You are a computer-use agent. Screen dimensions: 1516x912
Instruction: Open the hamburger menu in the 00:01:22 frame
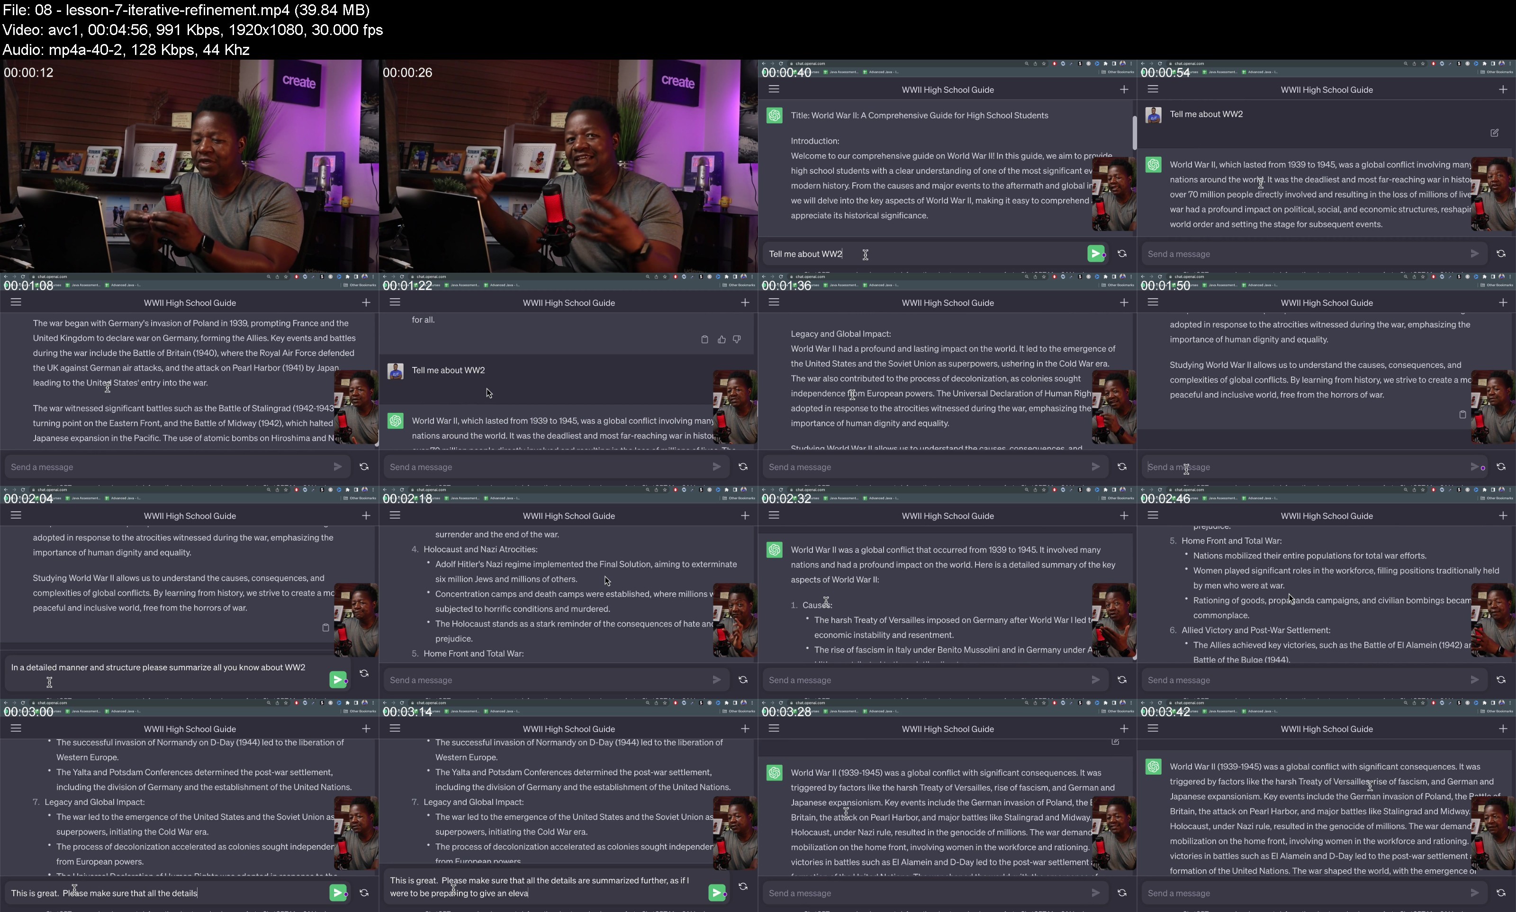pyautogui.click(x=395, y=303)
